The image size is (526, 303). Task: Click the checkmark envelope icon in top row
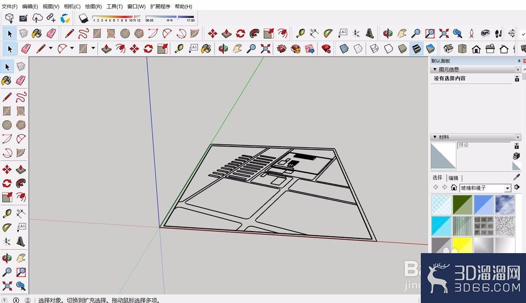click(x=23, y=18)
